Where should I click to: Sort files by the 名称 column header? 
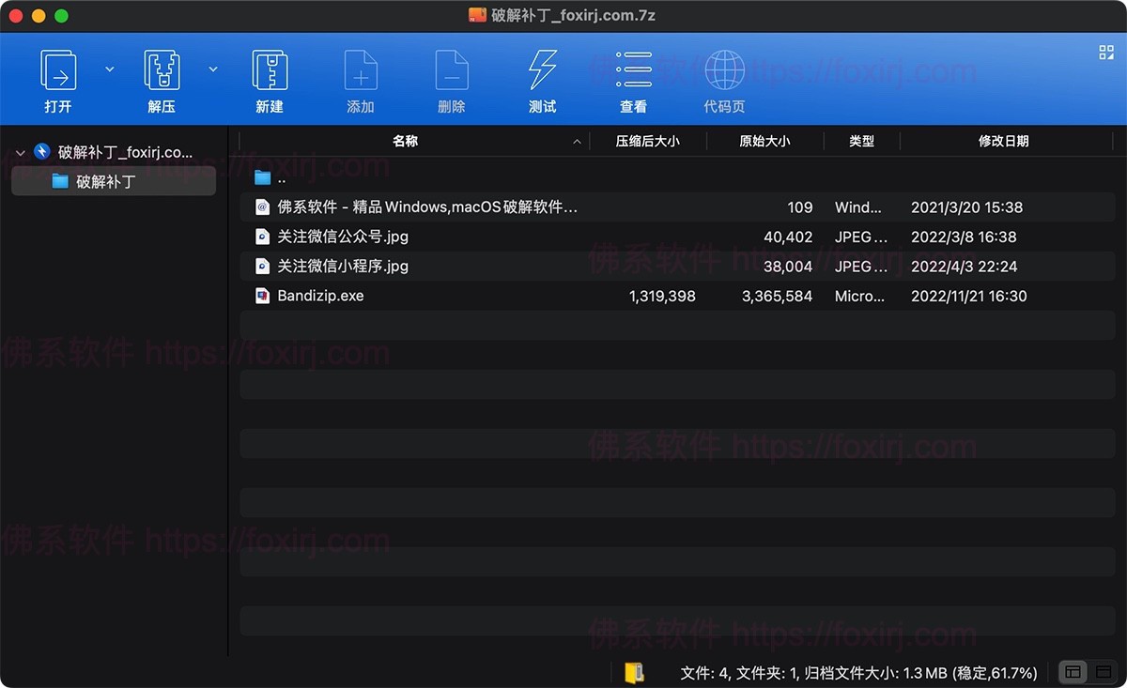405,141
